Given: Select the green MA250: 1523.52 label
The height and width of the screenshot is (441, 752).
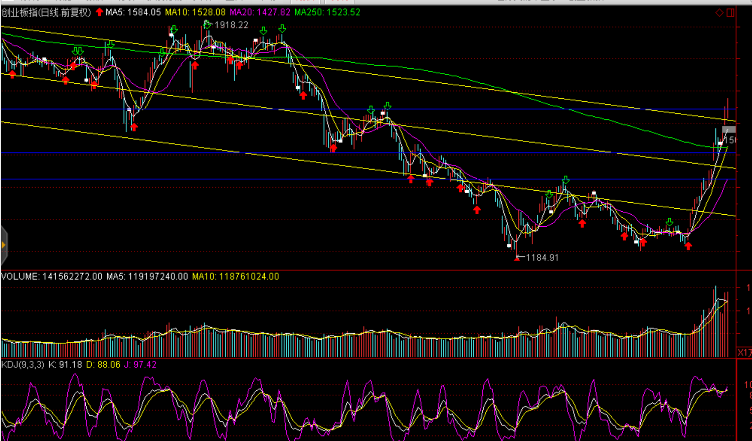Looking at the screenshot, I should pos(327,13).
